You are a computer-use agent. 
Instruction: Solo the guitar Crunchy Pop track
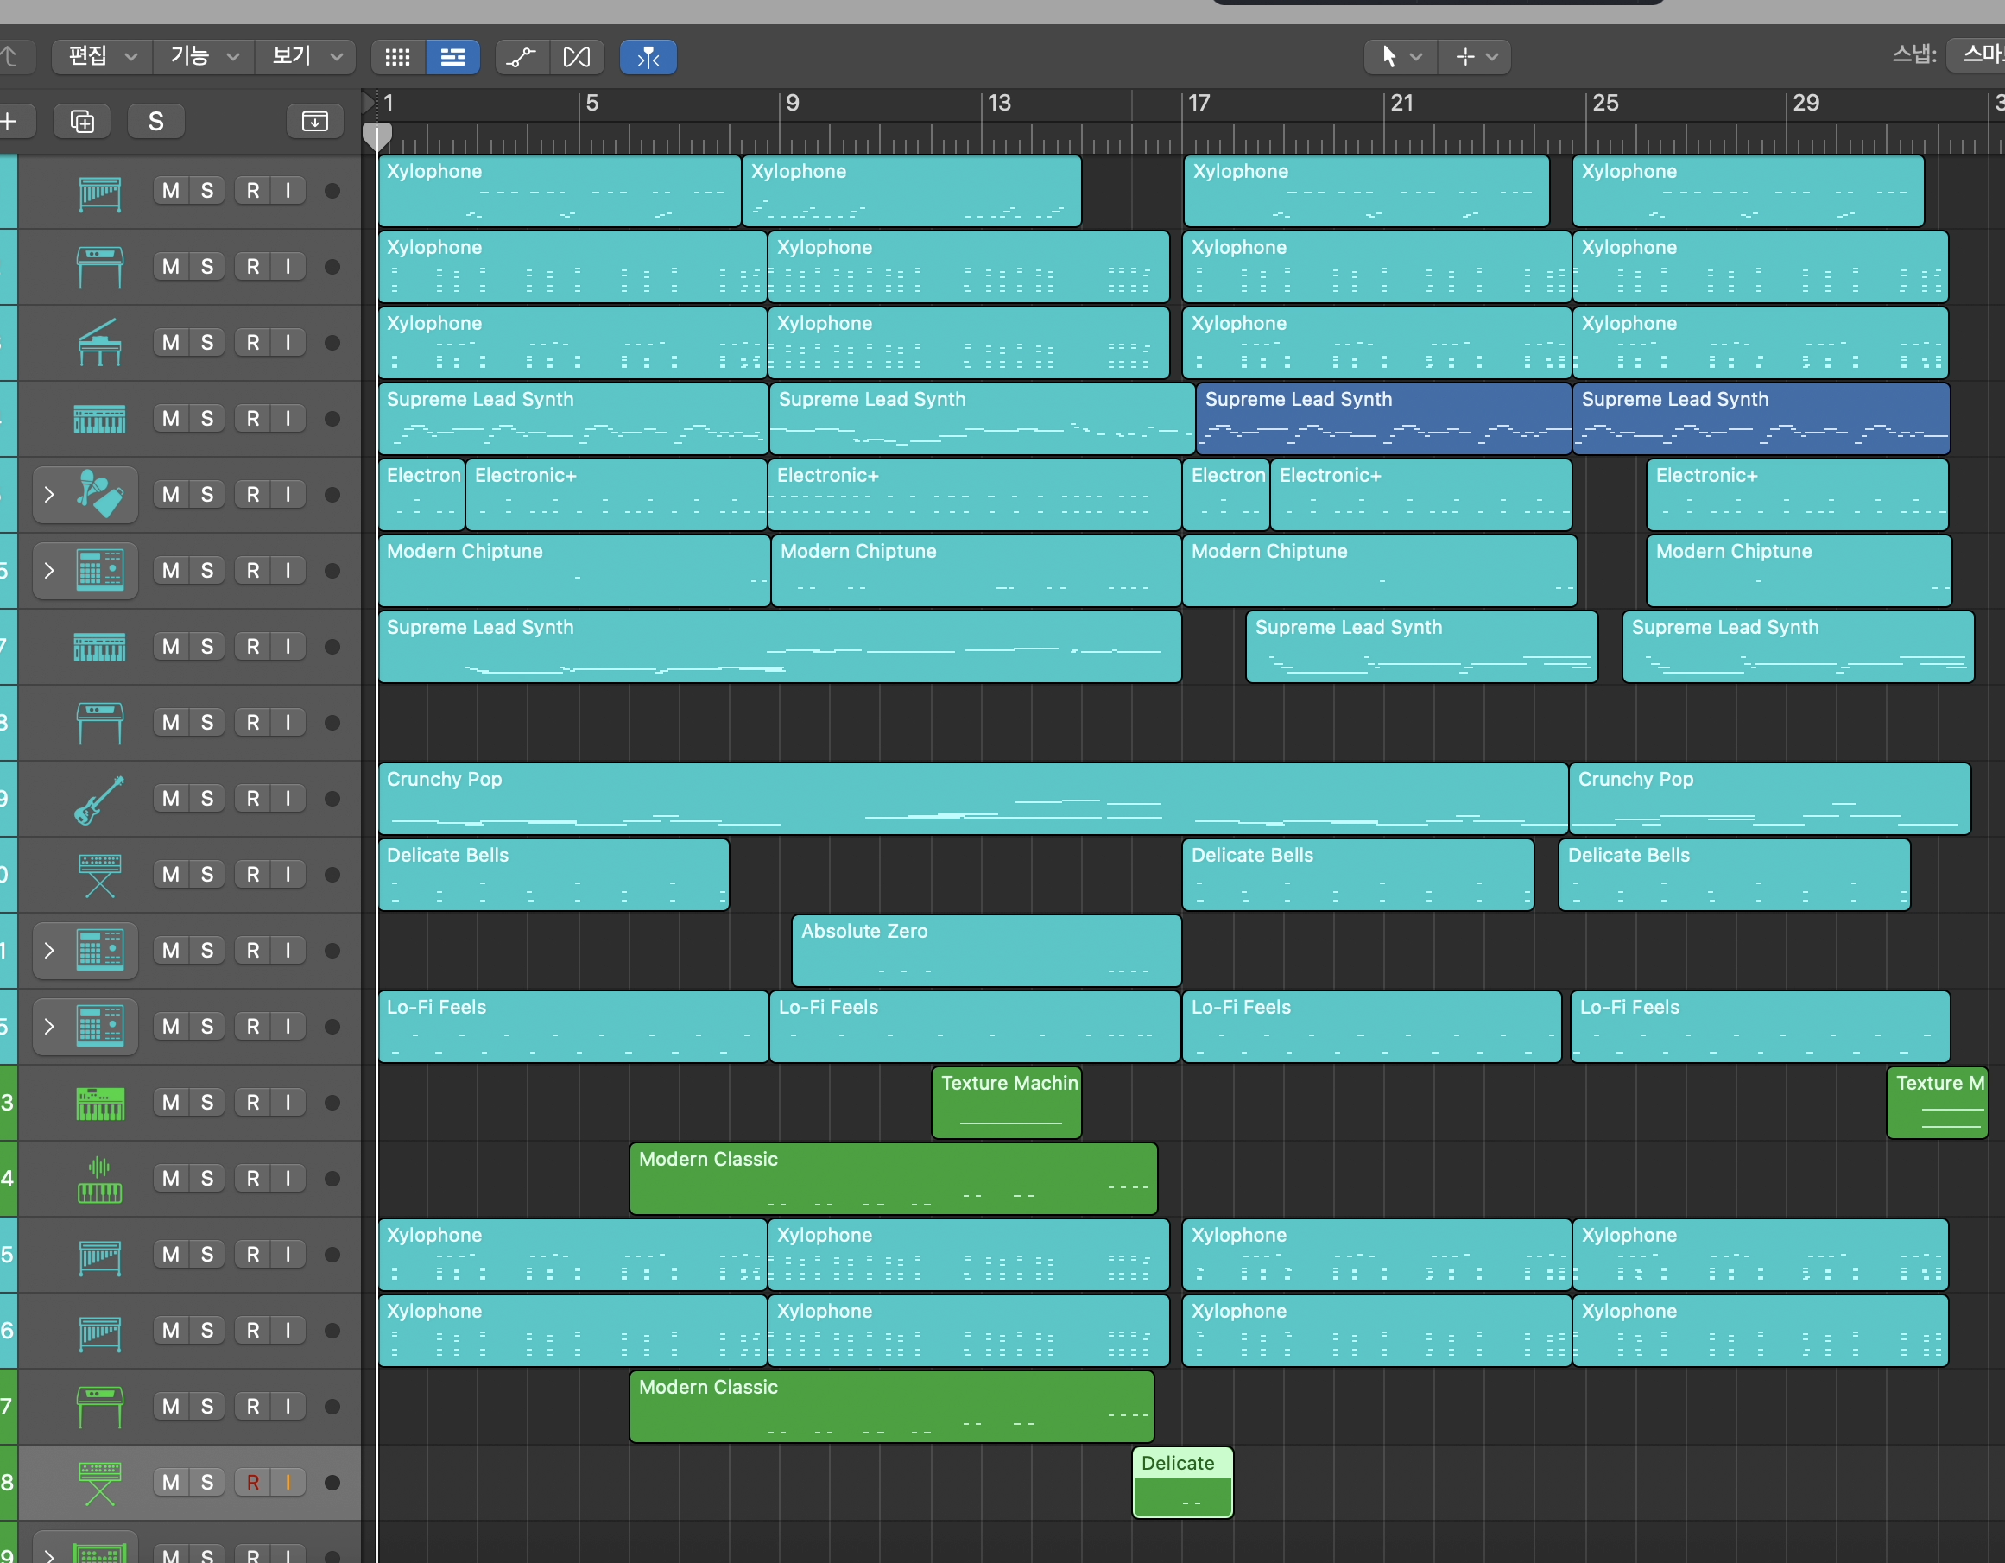click(207, 799)
